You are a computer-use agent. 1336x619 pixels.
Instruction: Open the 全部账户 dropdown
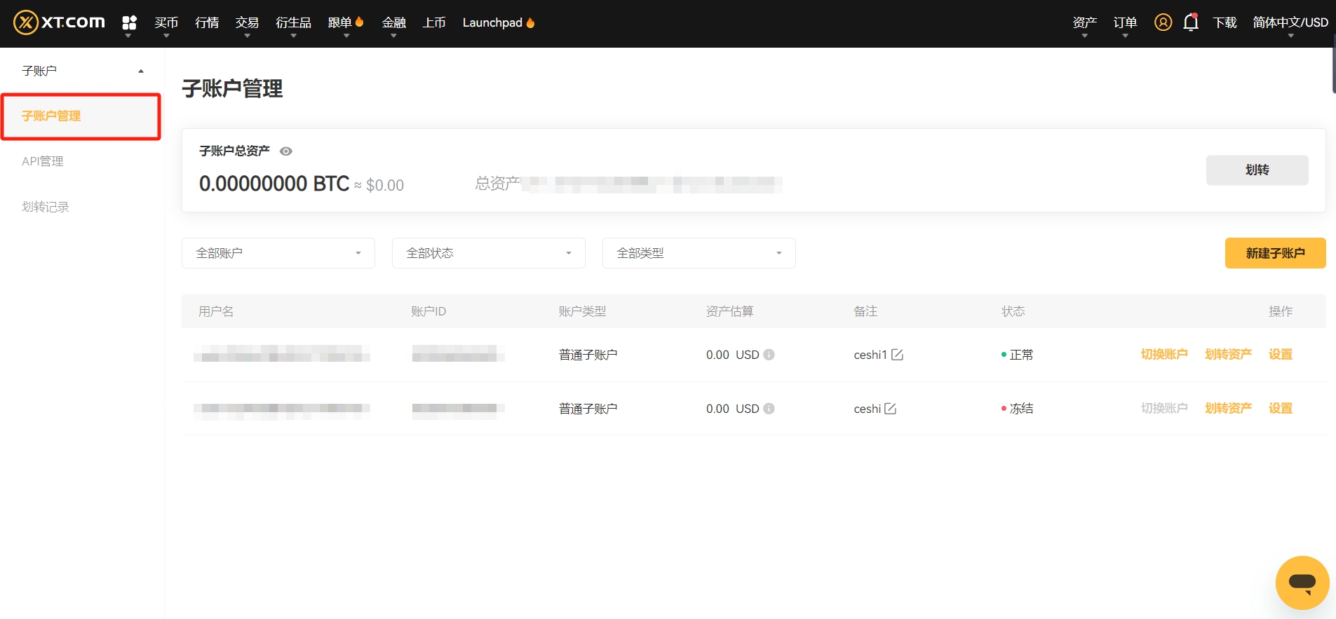tap(278, 253)
